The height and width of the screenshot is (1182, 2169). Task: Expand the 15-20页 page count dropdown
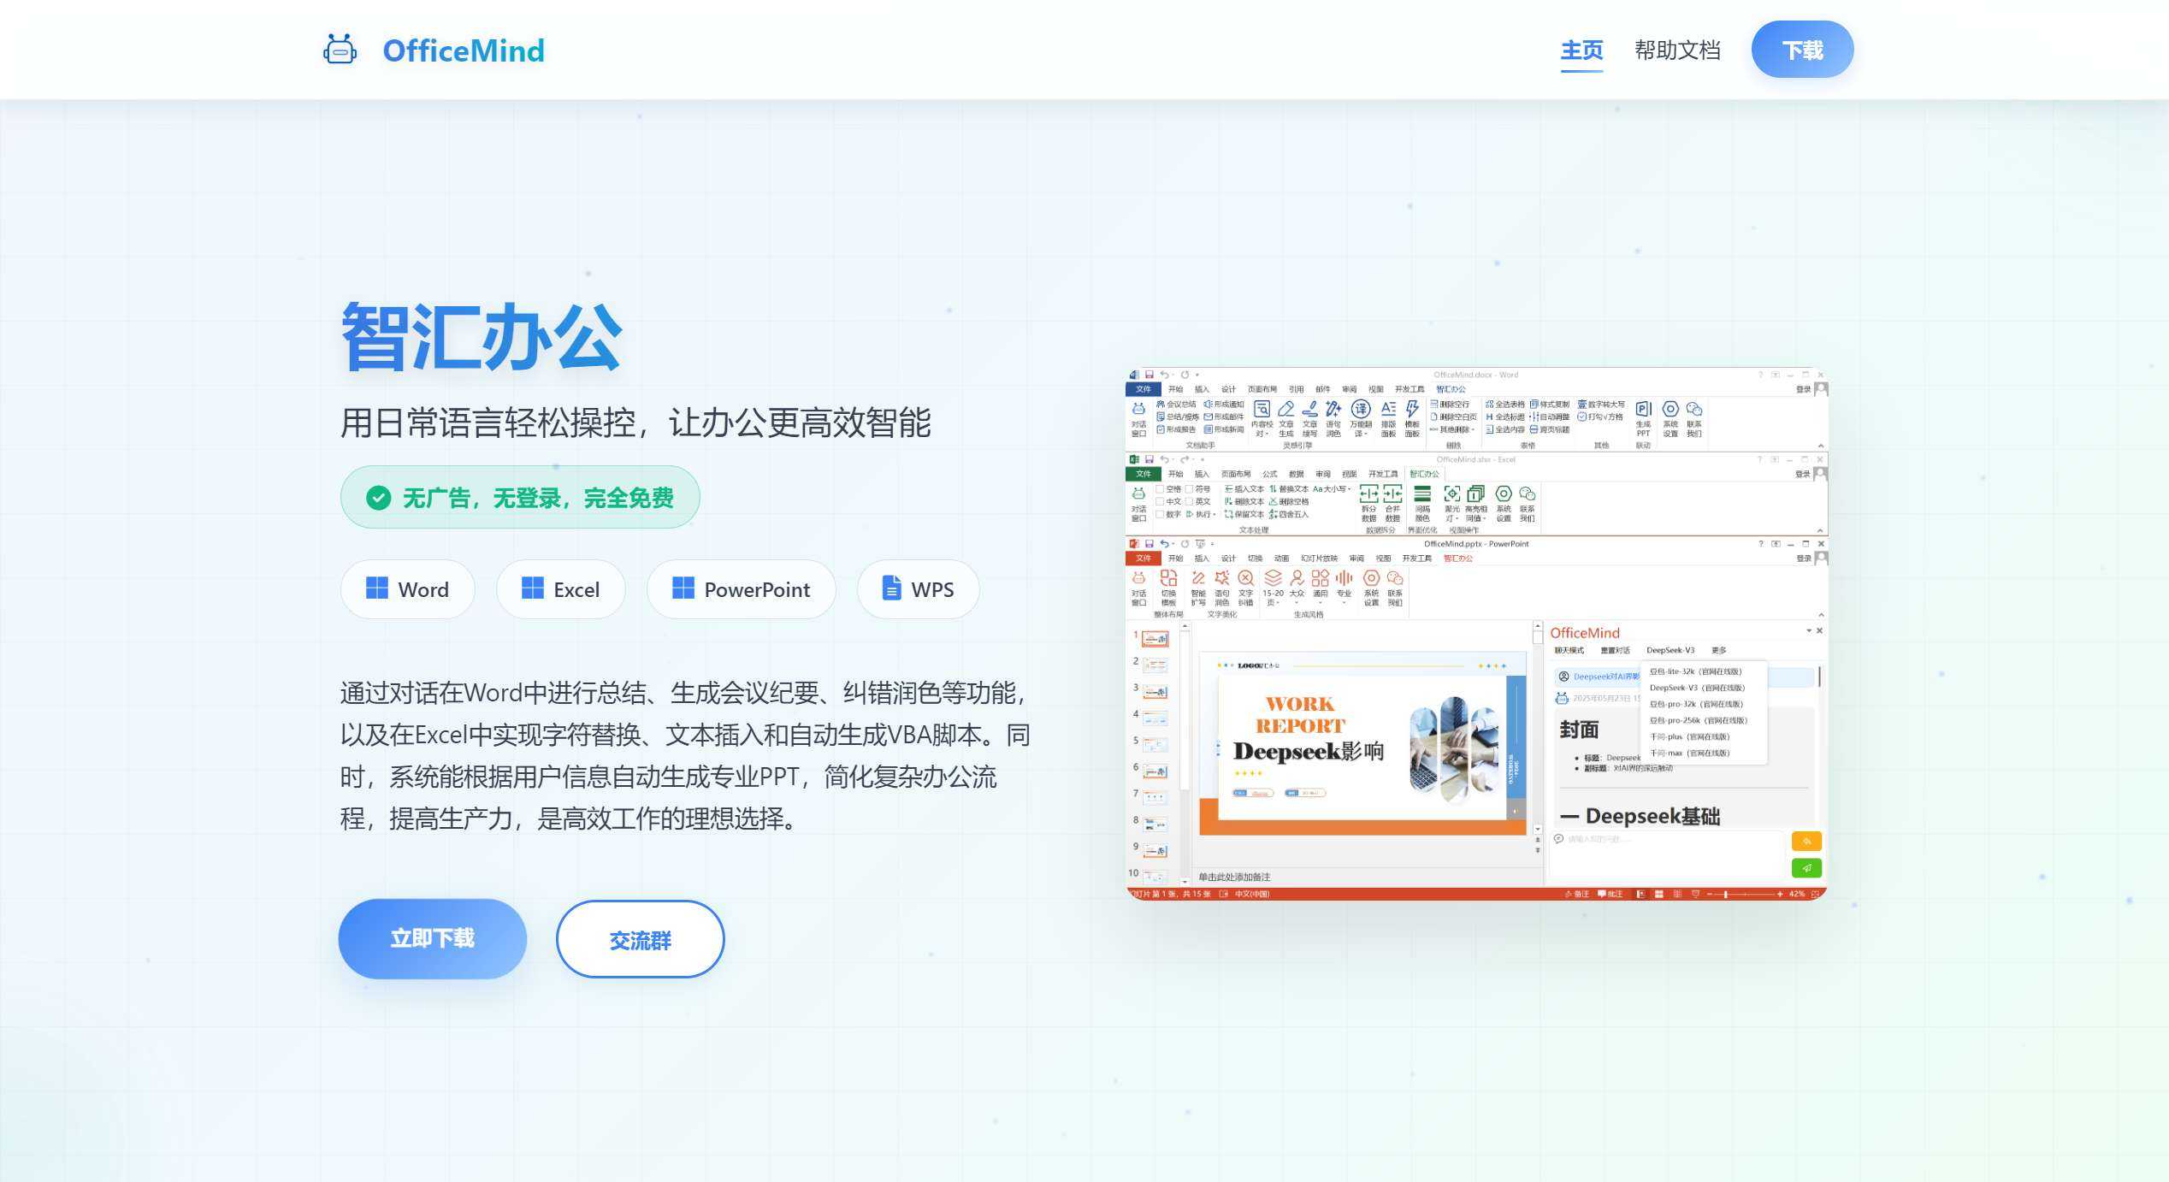pos(1273,594)
